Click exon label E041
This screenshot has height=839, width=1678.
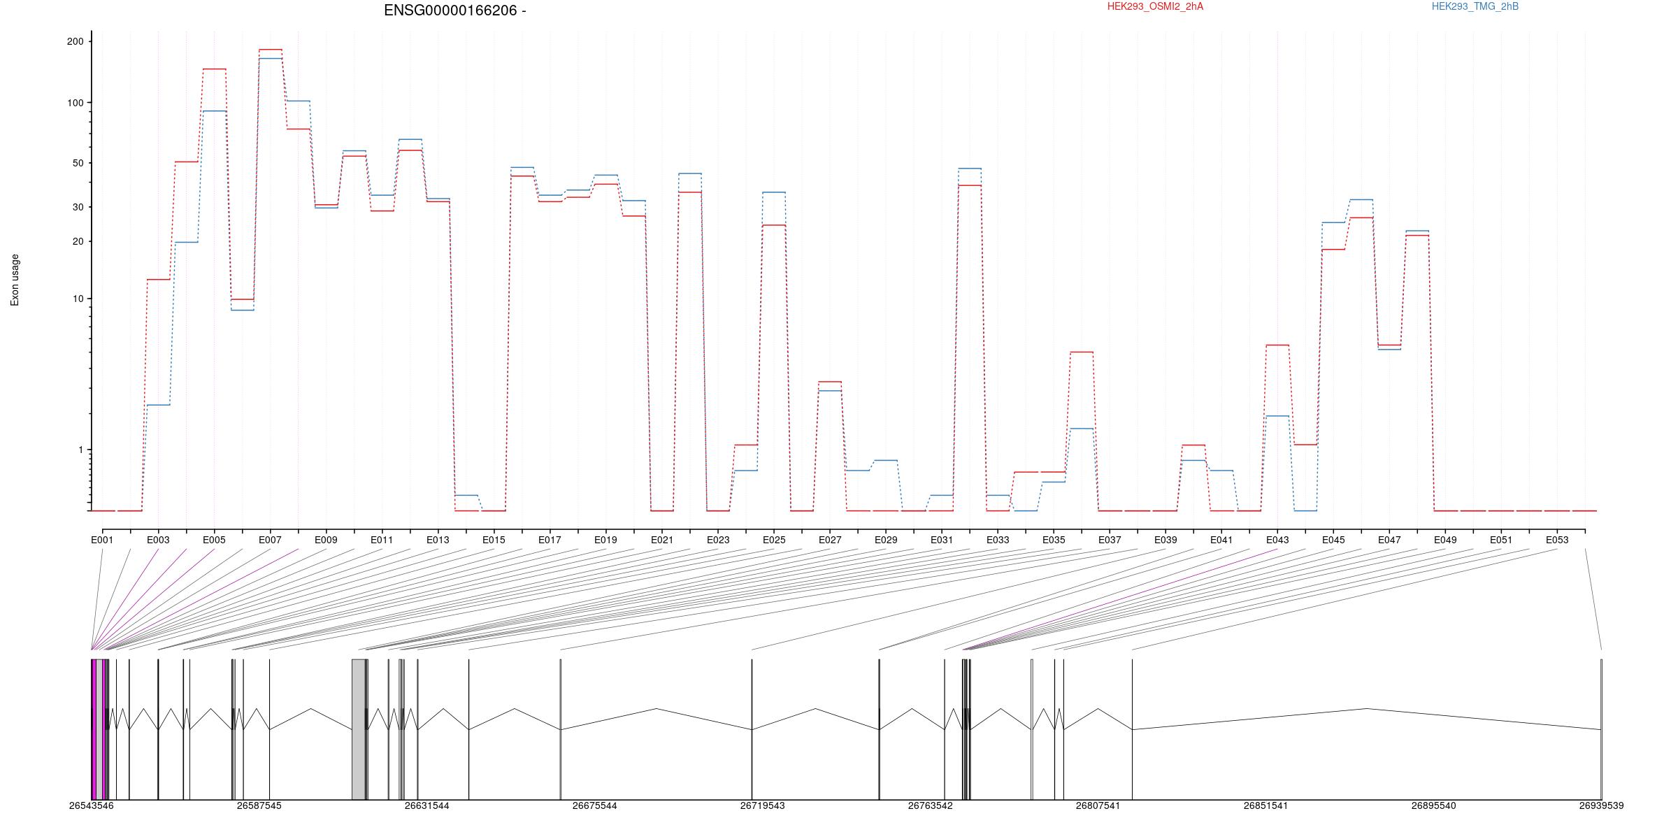(x=1221, y=540)
